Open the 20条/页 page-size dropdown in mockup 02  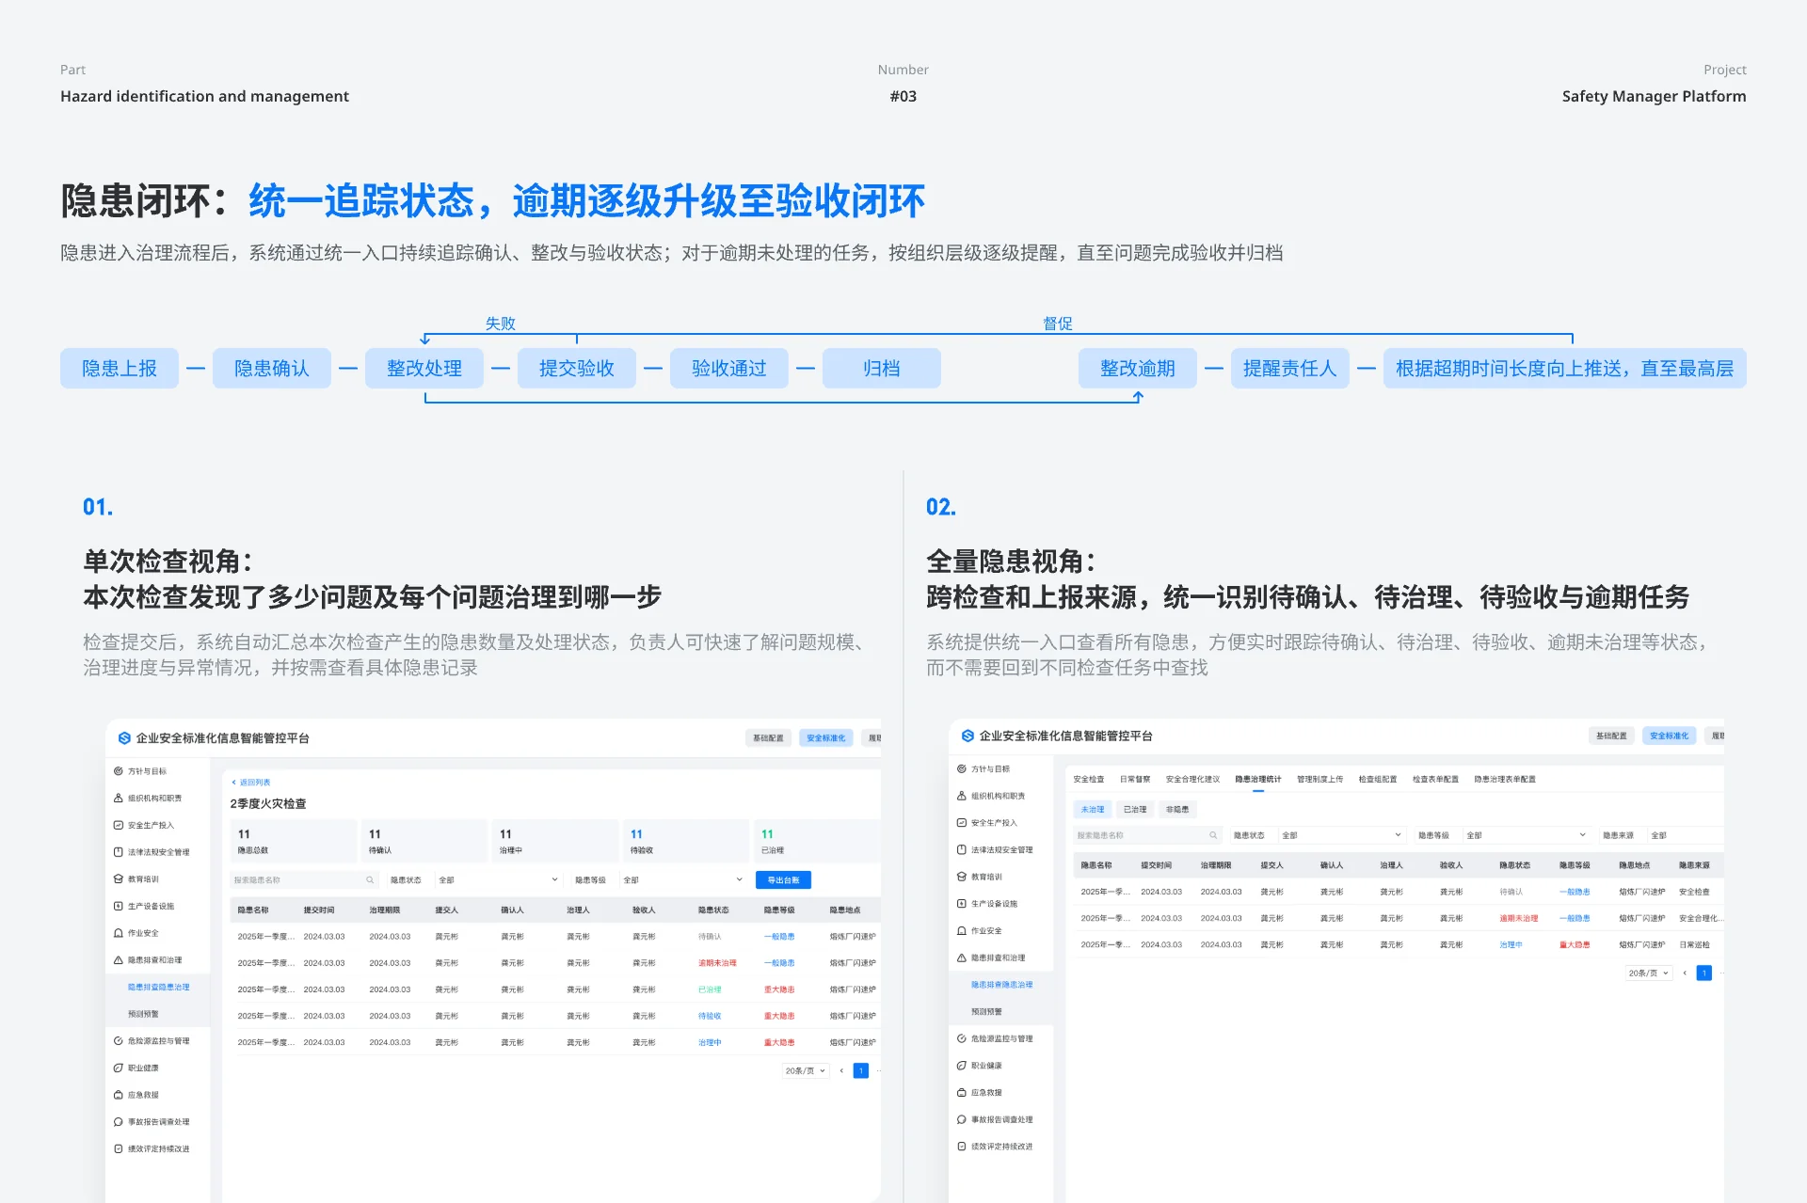(x=1649, y=973)
